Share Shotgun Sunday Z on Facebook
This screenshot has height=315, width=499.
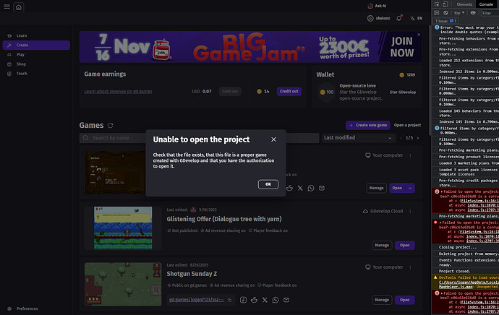[243, 300]
